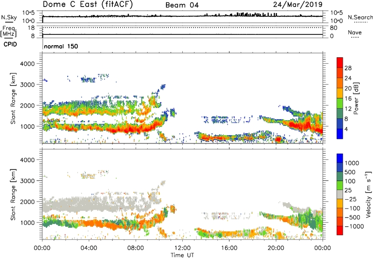Click the title 'Dome C East (fitACF)'
Screen dimensions: 373x258
(88, 4)
